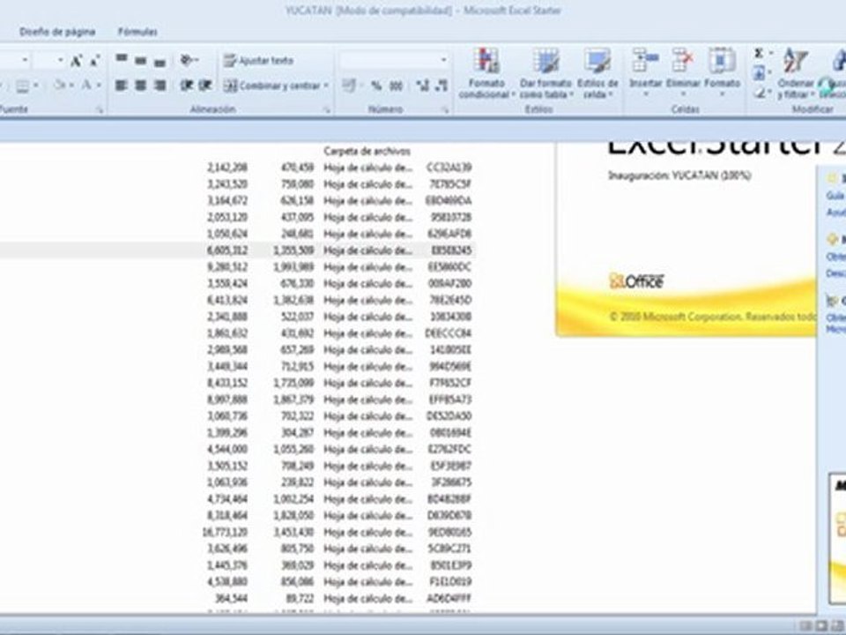The image size is (846, 635).
Task: Select row with code F7F652CF
Action: point(236,383)
